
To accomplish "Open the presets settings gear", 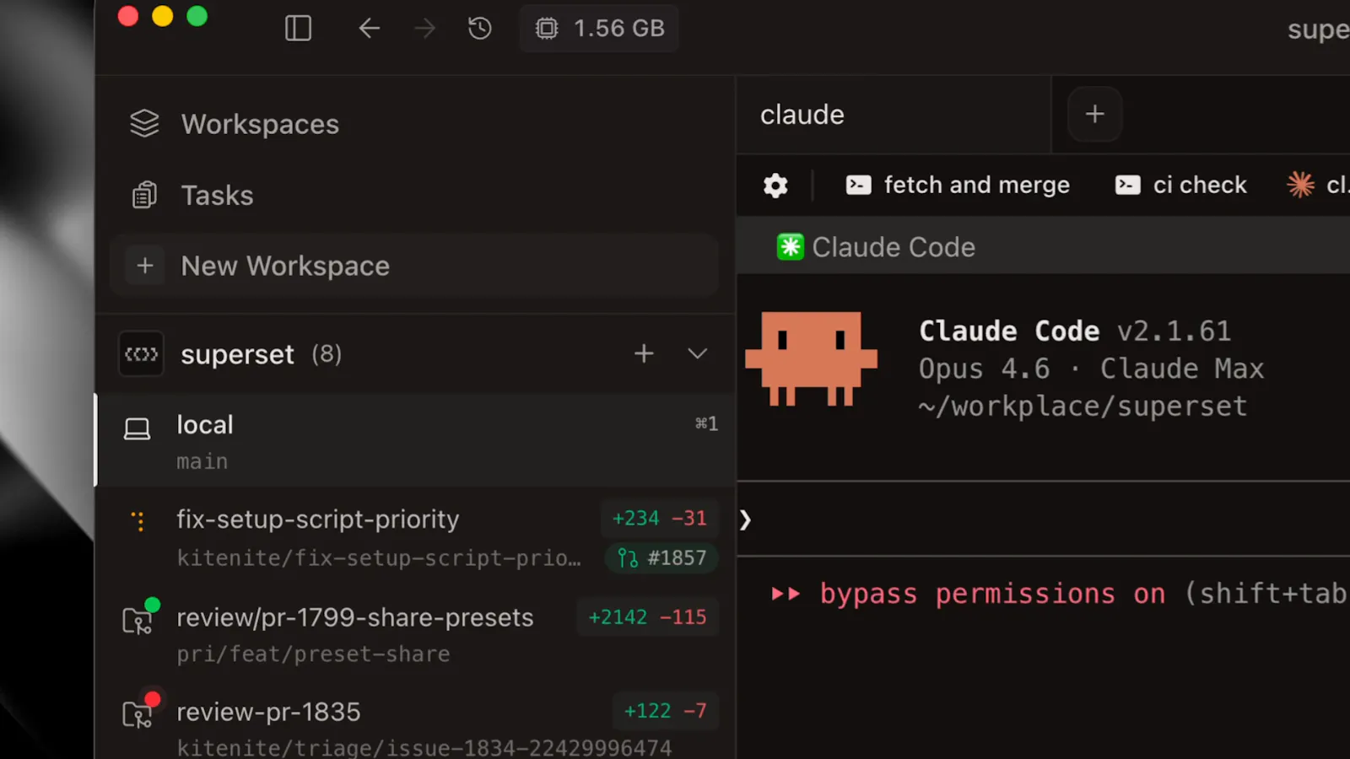I will pyautogui.click(x=775, y=186).
